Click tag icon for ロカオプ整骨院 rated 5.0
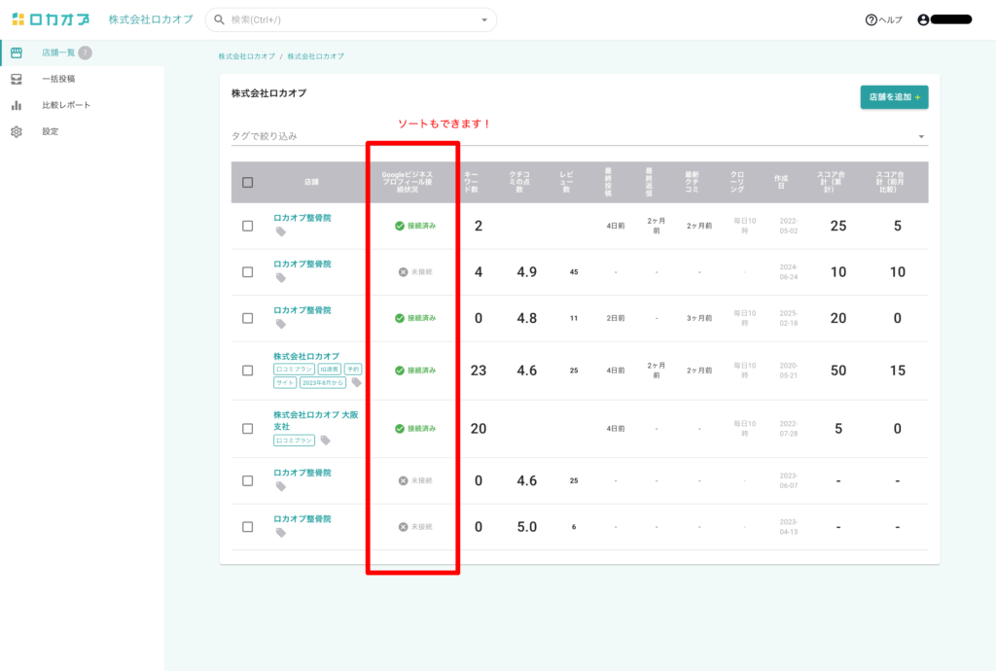 point(281,533)
